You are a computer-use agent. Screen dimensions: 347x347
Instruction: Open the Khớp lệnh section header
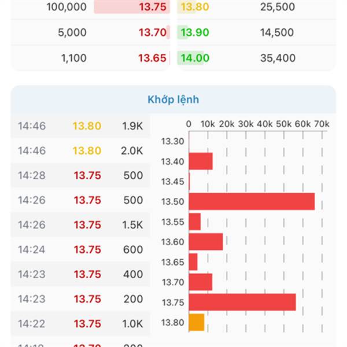[x=173, y=99]
